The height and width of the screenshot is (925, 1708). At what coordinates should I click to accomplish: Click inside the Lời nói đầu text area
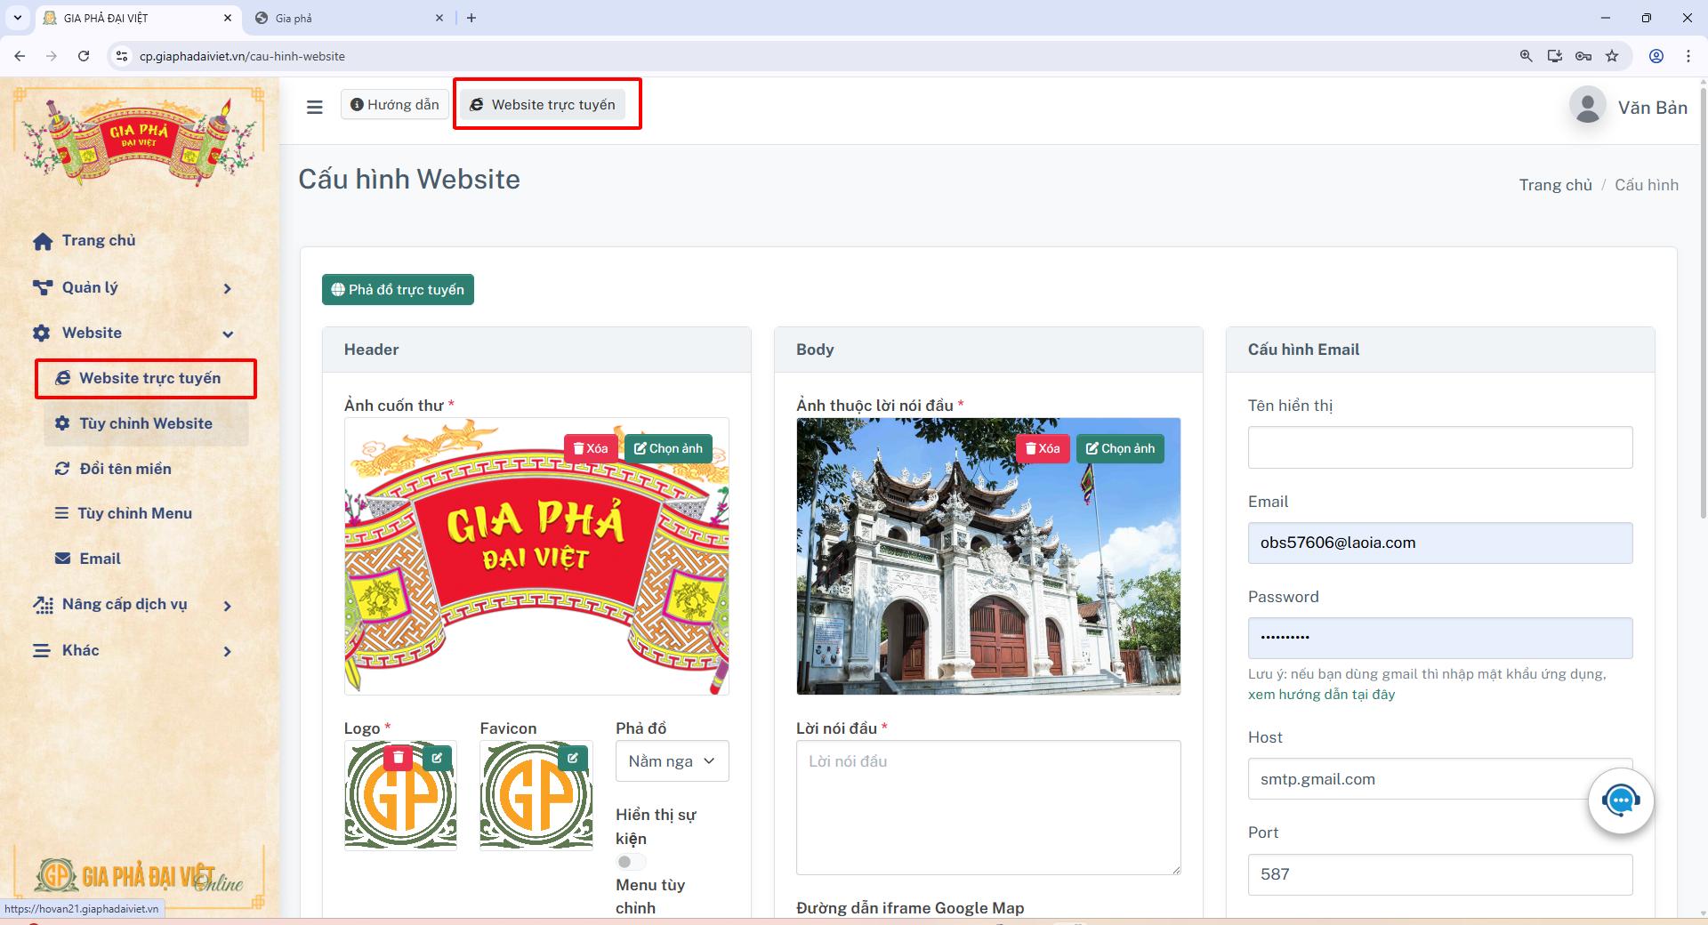pos(987,805)
